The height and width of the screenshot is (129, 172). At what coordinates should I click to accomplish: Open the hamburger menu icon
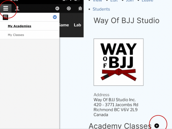[6, 8]
